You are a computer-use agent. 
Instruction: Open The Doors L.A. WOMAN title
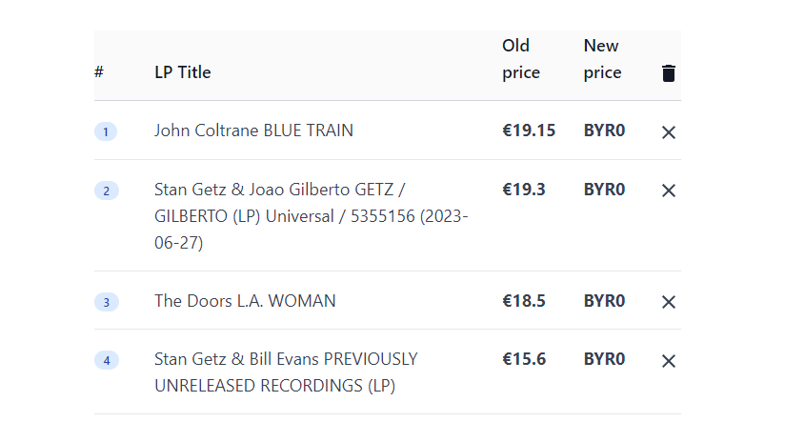click(245, 301)
